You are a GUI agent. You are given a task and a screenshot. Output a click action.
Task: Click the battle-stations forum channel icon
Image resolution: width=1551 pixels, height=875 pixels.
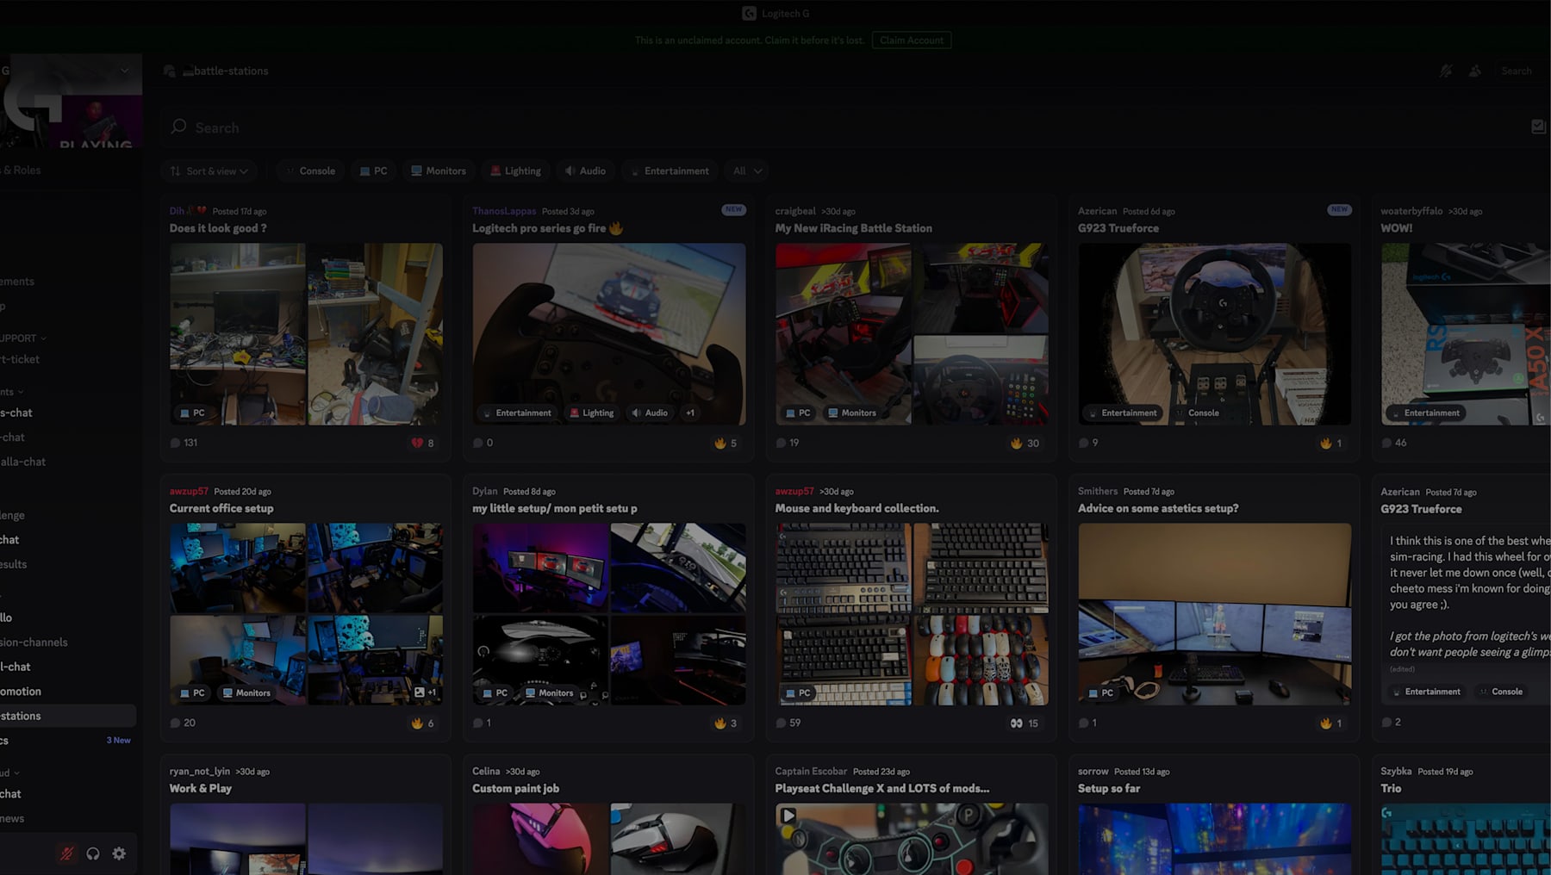170,71
